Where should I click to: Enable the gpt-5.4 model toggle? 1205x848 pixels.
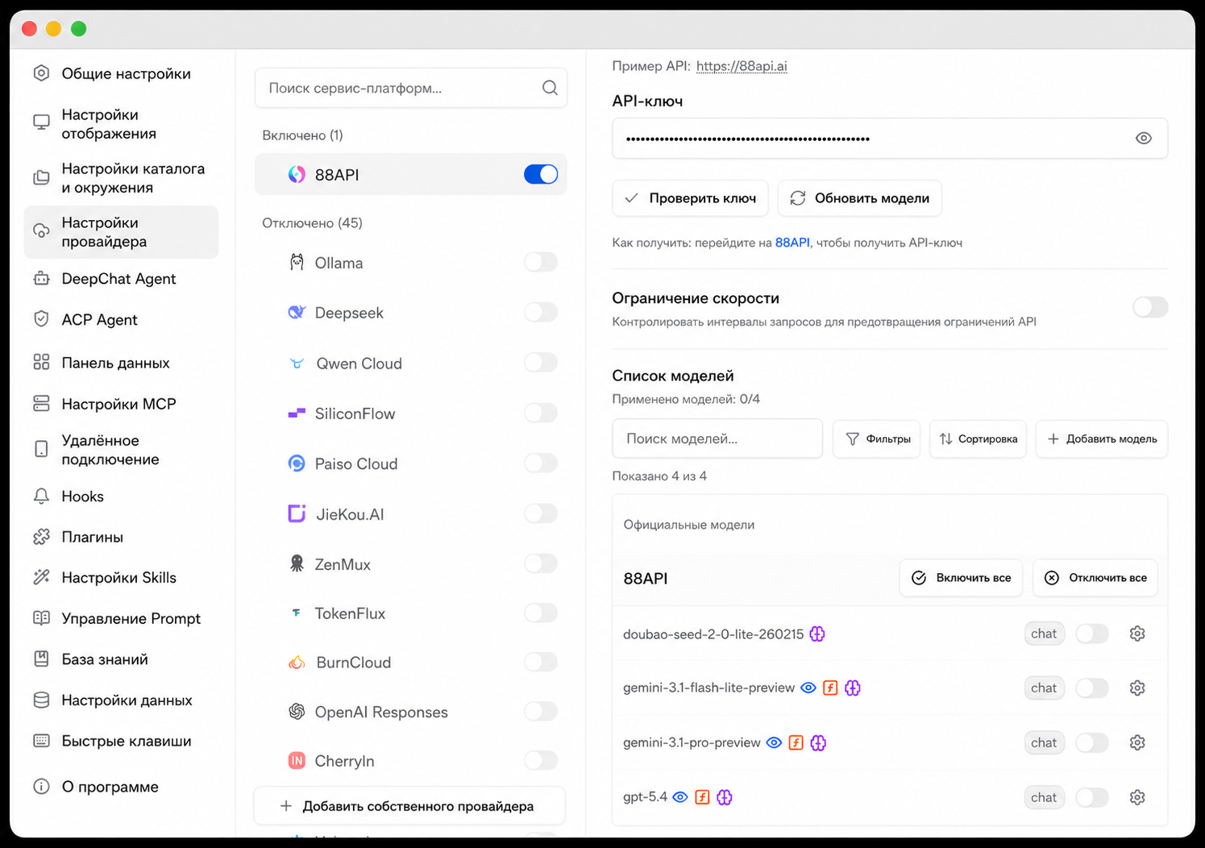(x=1092, y=797)
